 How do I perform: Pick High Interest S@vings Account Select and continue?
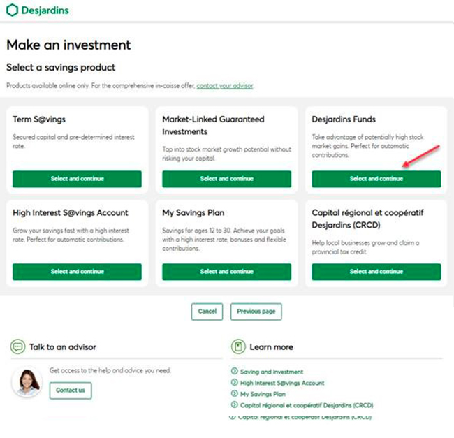pyautogui.click(x=77, y=272)
